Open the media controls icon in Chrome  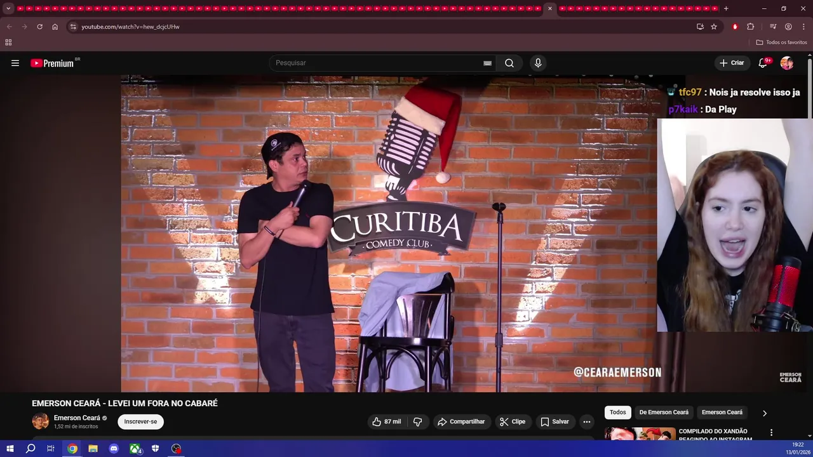coord(773,27)
